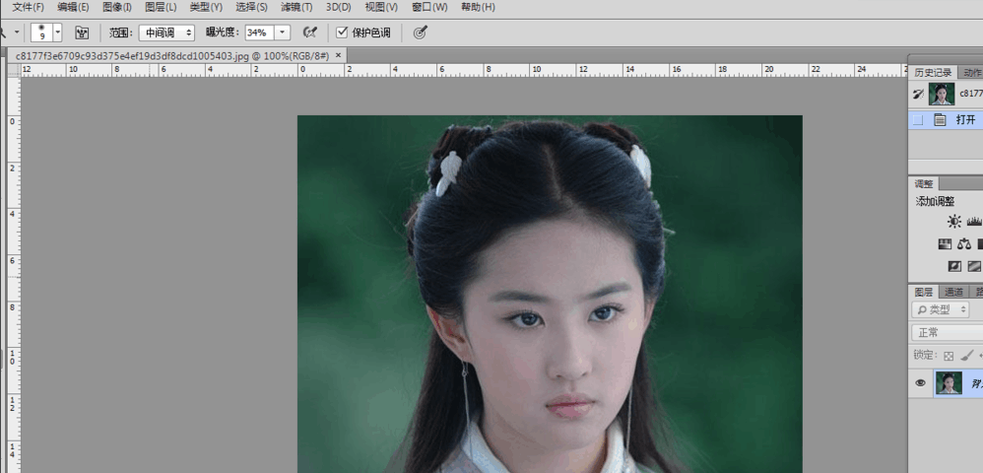983x473 pixels.
Task: Open the 编辑(E) menu
Action: click(73, 7)
